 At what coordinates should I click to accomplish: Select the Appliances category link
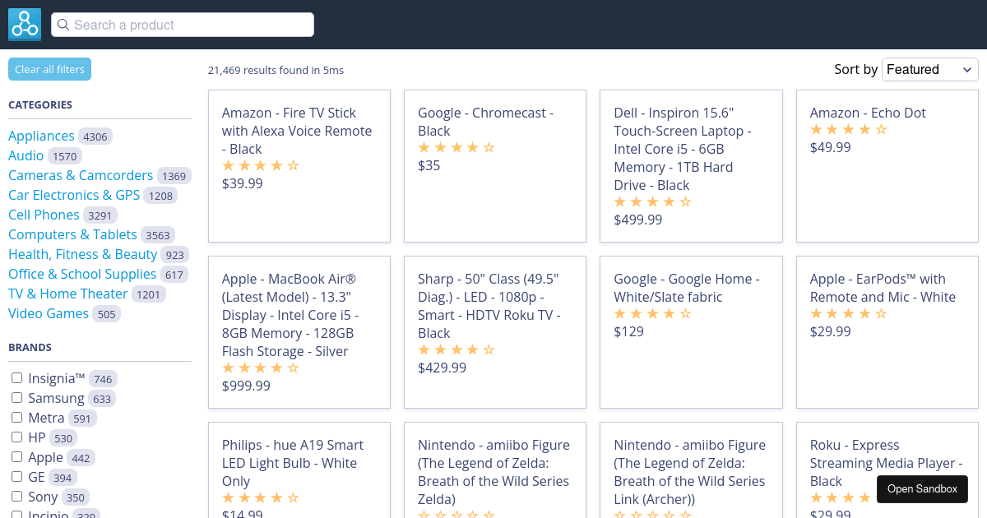coord(42,136)
